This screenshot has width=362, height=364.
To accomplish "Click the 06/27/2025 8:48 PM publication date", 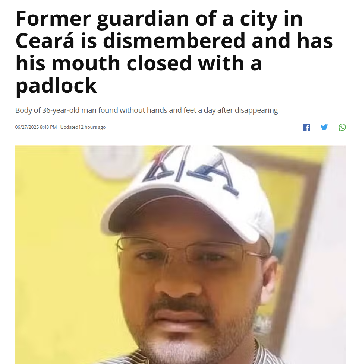I will (x=36, y=127).
